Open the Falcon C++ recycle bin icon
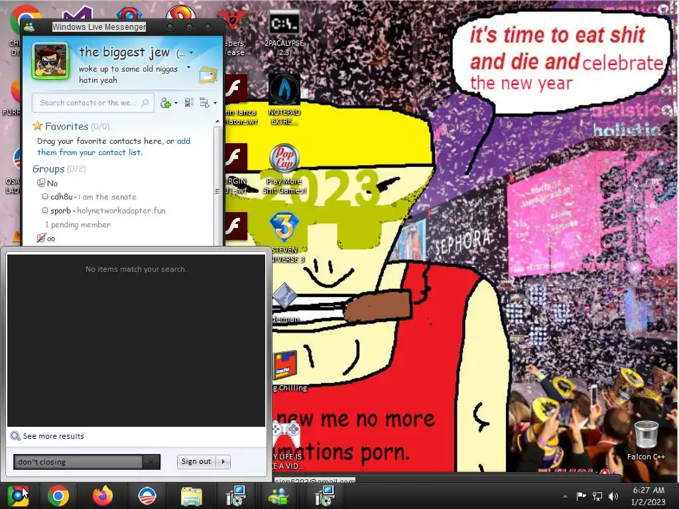 [x=646, y=441]
